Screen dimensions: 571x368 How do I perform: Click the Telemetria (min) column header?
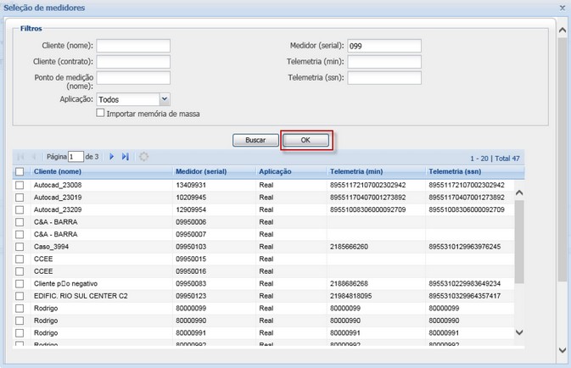click(356, 171)
